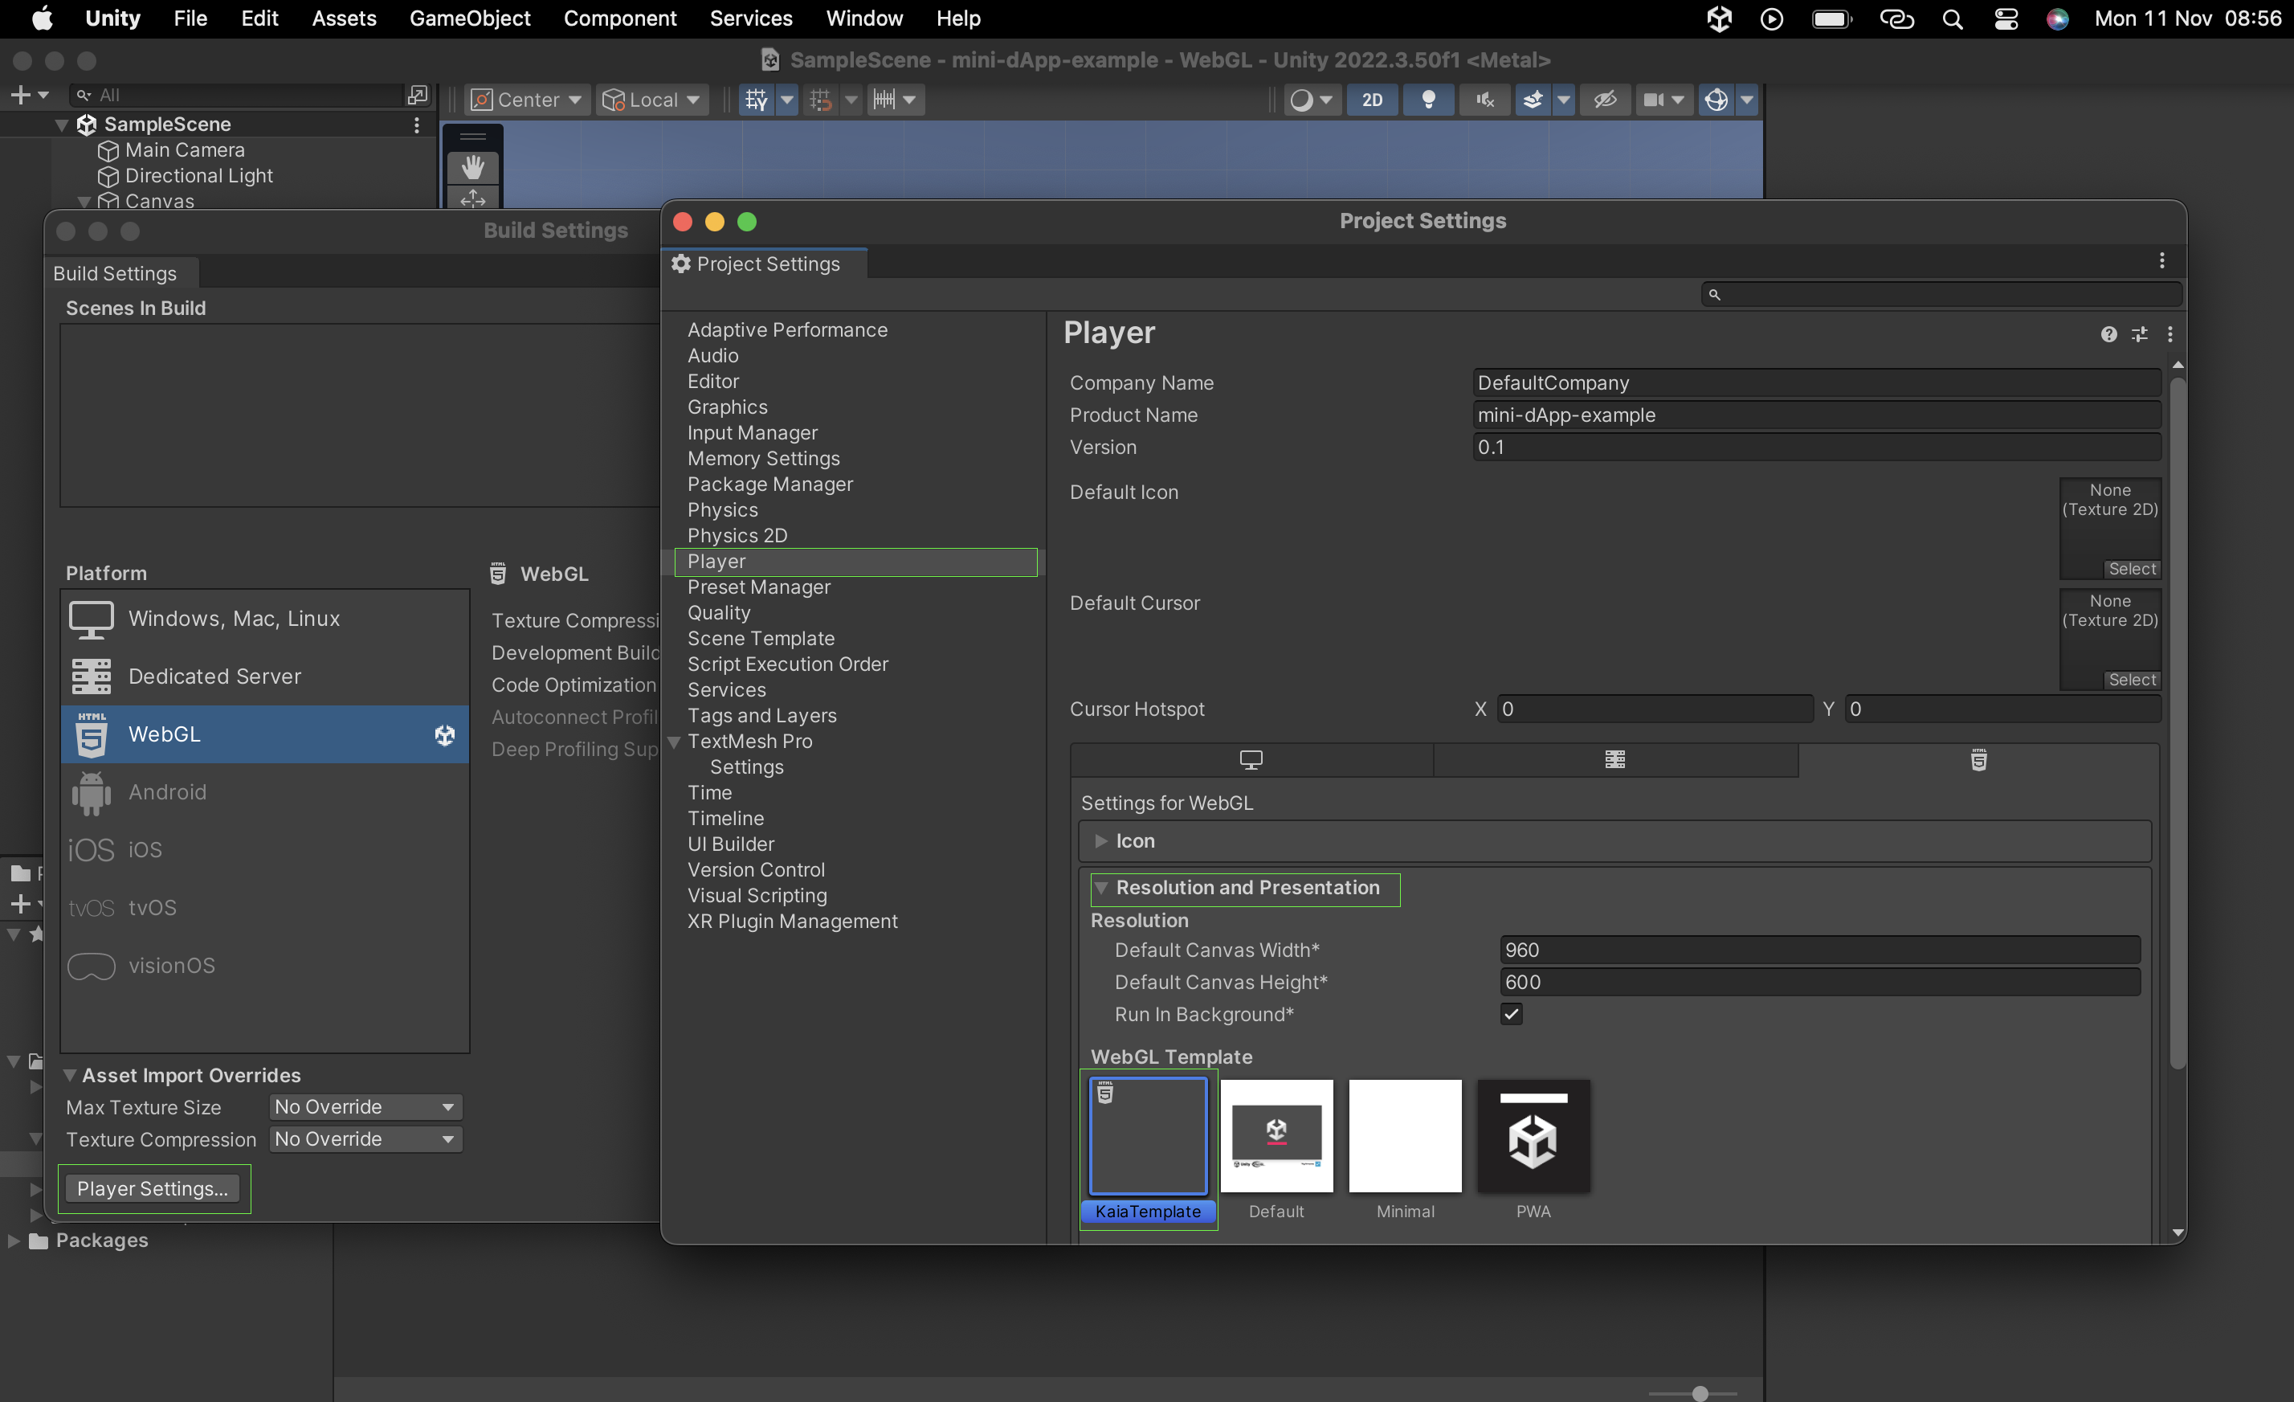This screenshot has width=2294, height=1402.
Task: Select the Default WebGL template
Action: click(1276, 1151)
